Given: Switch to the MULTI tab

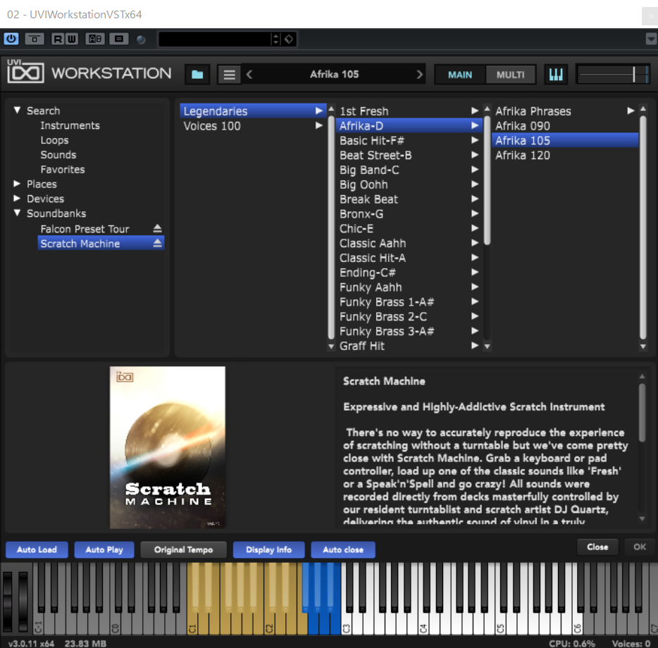Looking at the screenshot, I should 510,75.
